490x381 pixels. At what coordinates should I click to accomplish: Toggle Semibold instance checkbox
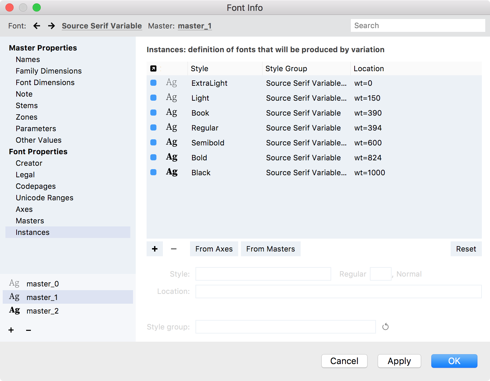[153, 142]
